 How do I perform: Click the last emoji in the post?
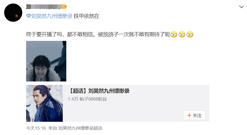[190, 34]
